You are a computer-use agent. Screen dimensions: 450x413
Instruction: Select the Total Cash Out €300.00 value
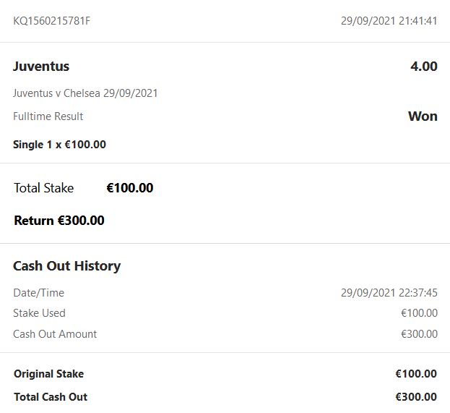point(416,396)
